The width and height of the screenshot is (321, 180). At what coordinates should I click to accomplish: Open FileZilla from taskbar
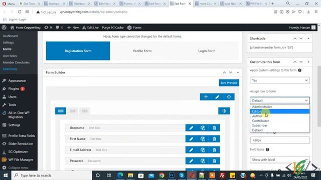click(222, 175)
